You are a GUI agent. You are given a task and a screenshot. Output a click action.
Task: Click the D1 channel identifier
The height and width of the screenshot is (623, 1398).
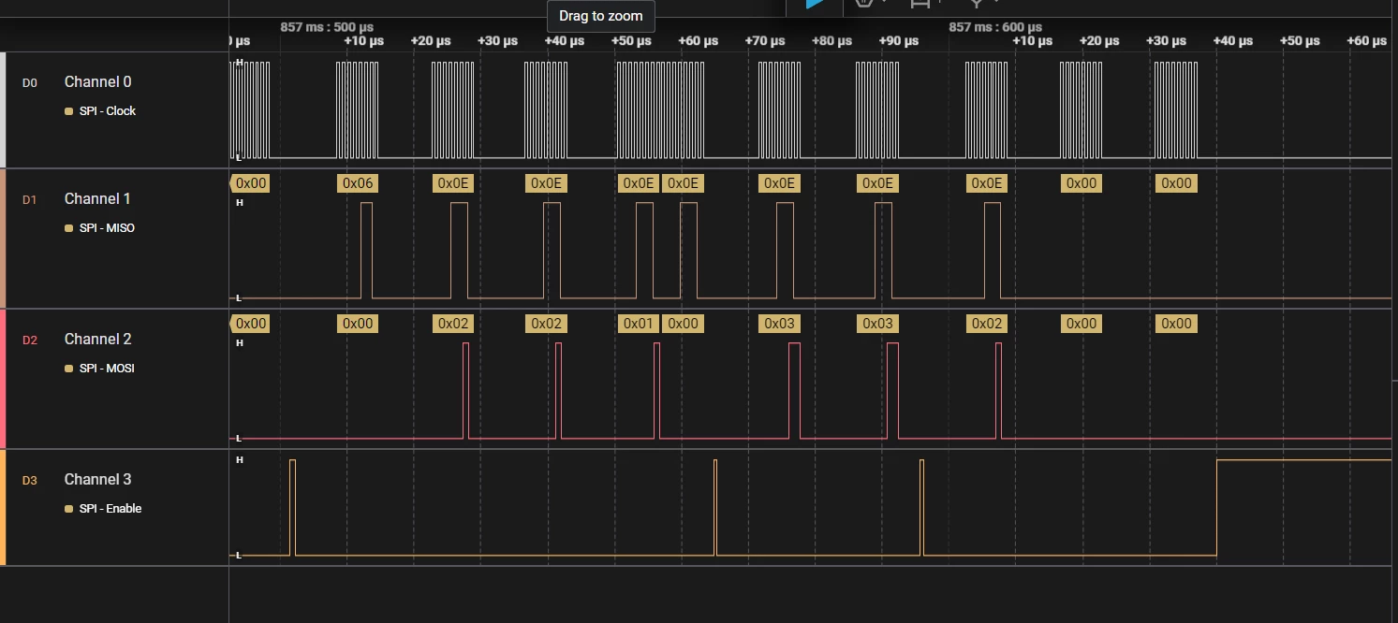tap(30, 200)
